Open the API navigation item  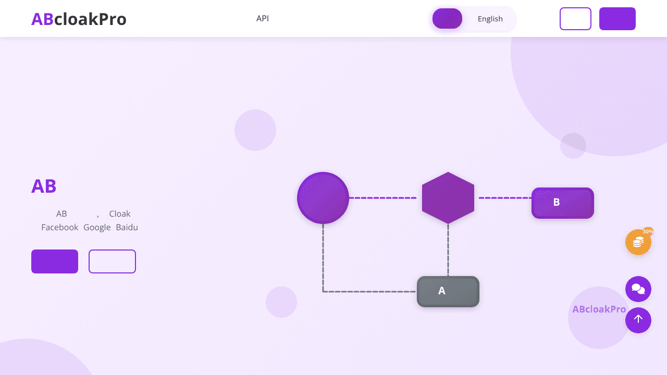pyautogui.click(x=263, y=19)
